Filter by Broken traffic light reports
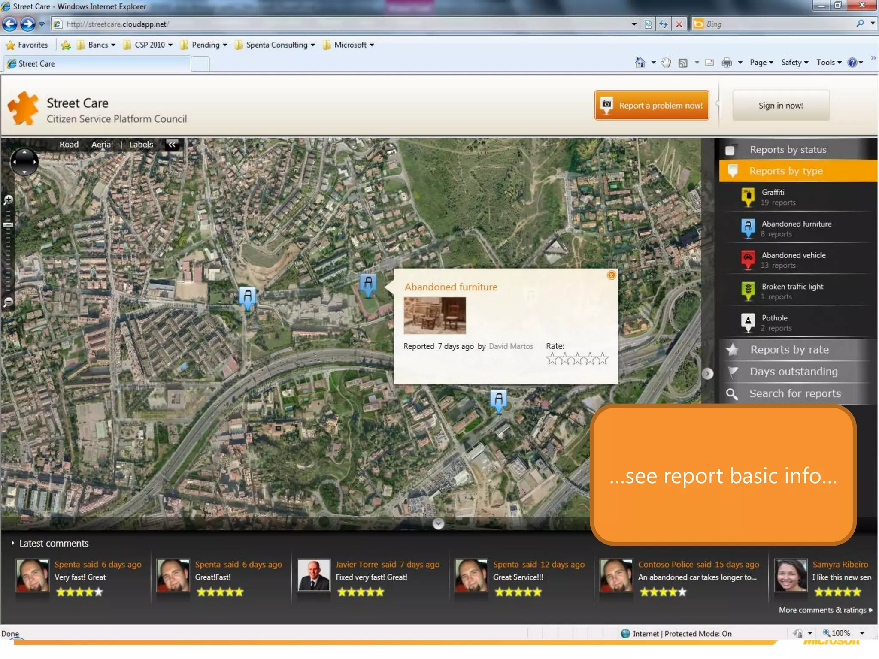 click(797, 291)
